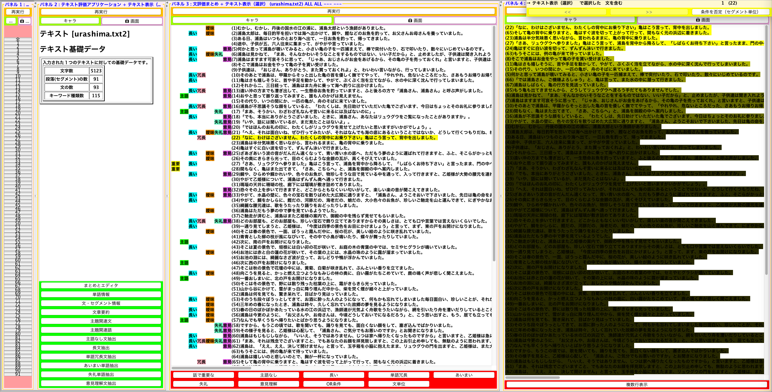Toggle the OR条件 filter button
Viewport: 772px width, 392px height.
click(333, 384)
